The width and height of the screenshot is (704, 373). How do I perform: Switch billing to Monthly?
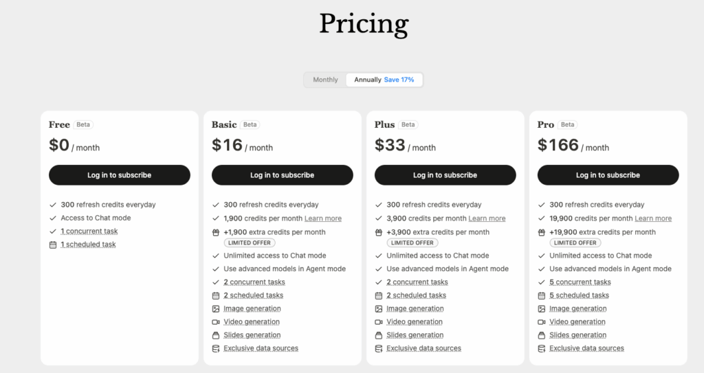coord(325,80)
